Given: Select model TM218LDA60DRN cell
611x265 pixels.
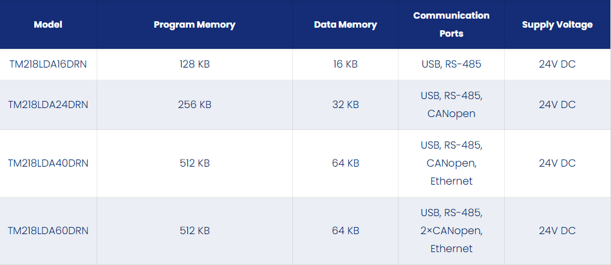Looking at the screenshot, I should (x=48, y=231).
